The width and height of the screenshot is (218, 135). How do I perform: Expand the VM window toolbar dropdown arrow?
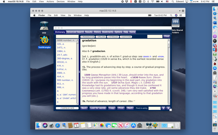pyautogui.click(x=180, y=11)
